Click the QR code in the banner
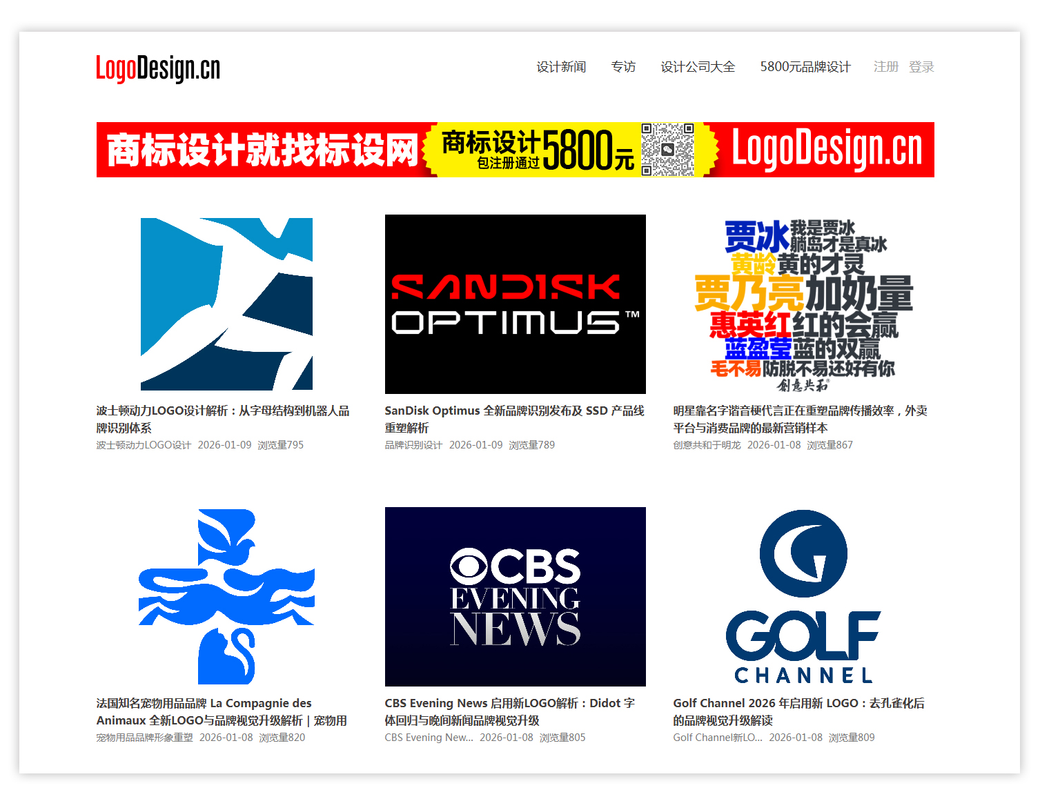This screenshot has width=1040, height=790. [667, 150]
